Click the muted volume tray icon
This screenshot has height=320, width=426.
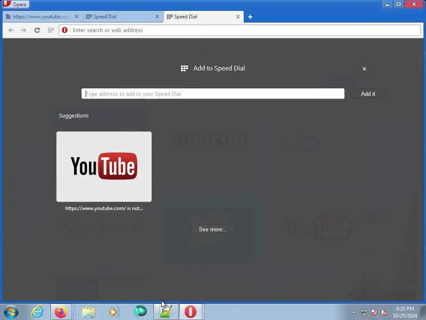384,312
